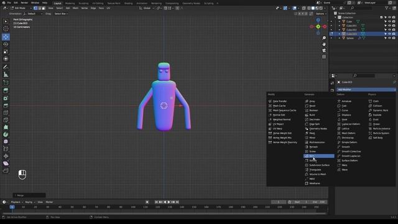Viewport: 398px width, 224px height.
Task: Choose the Subdivision Surface modifier
Action: 319,165
